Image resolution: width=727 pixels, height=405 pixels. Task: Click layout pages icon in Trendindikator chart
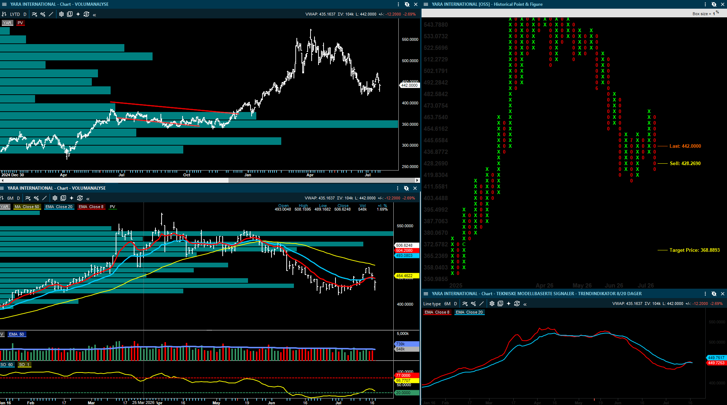click(x=500, y=303)
